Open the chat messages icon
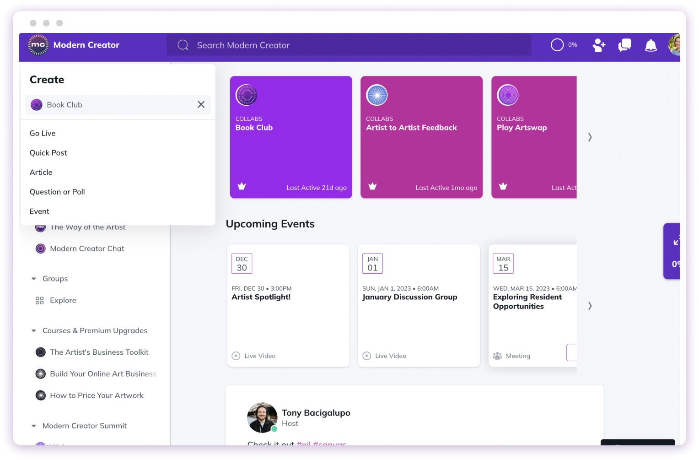The image size is (699, 460). coord(624,45)
